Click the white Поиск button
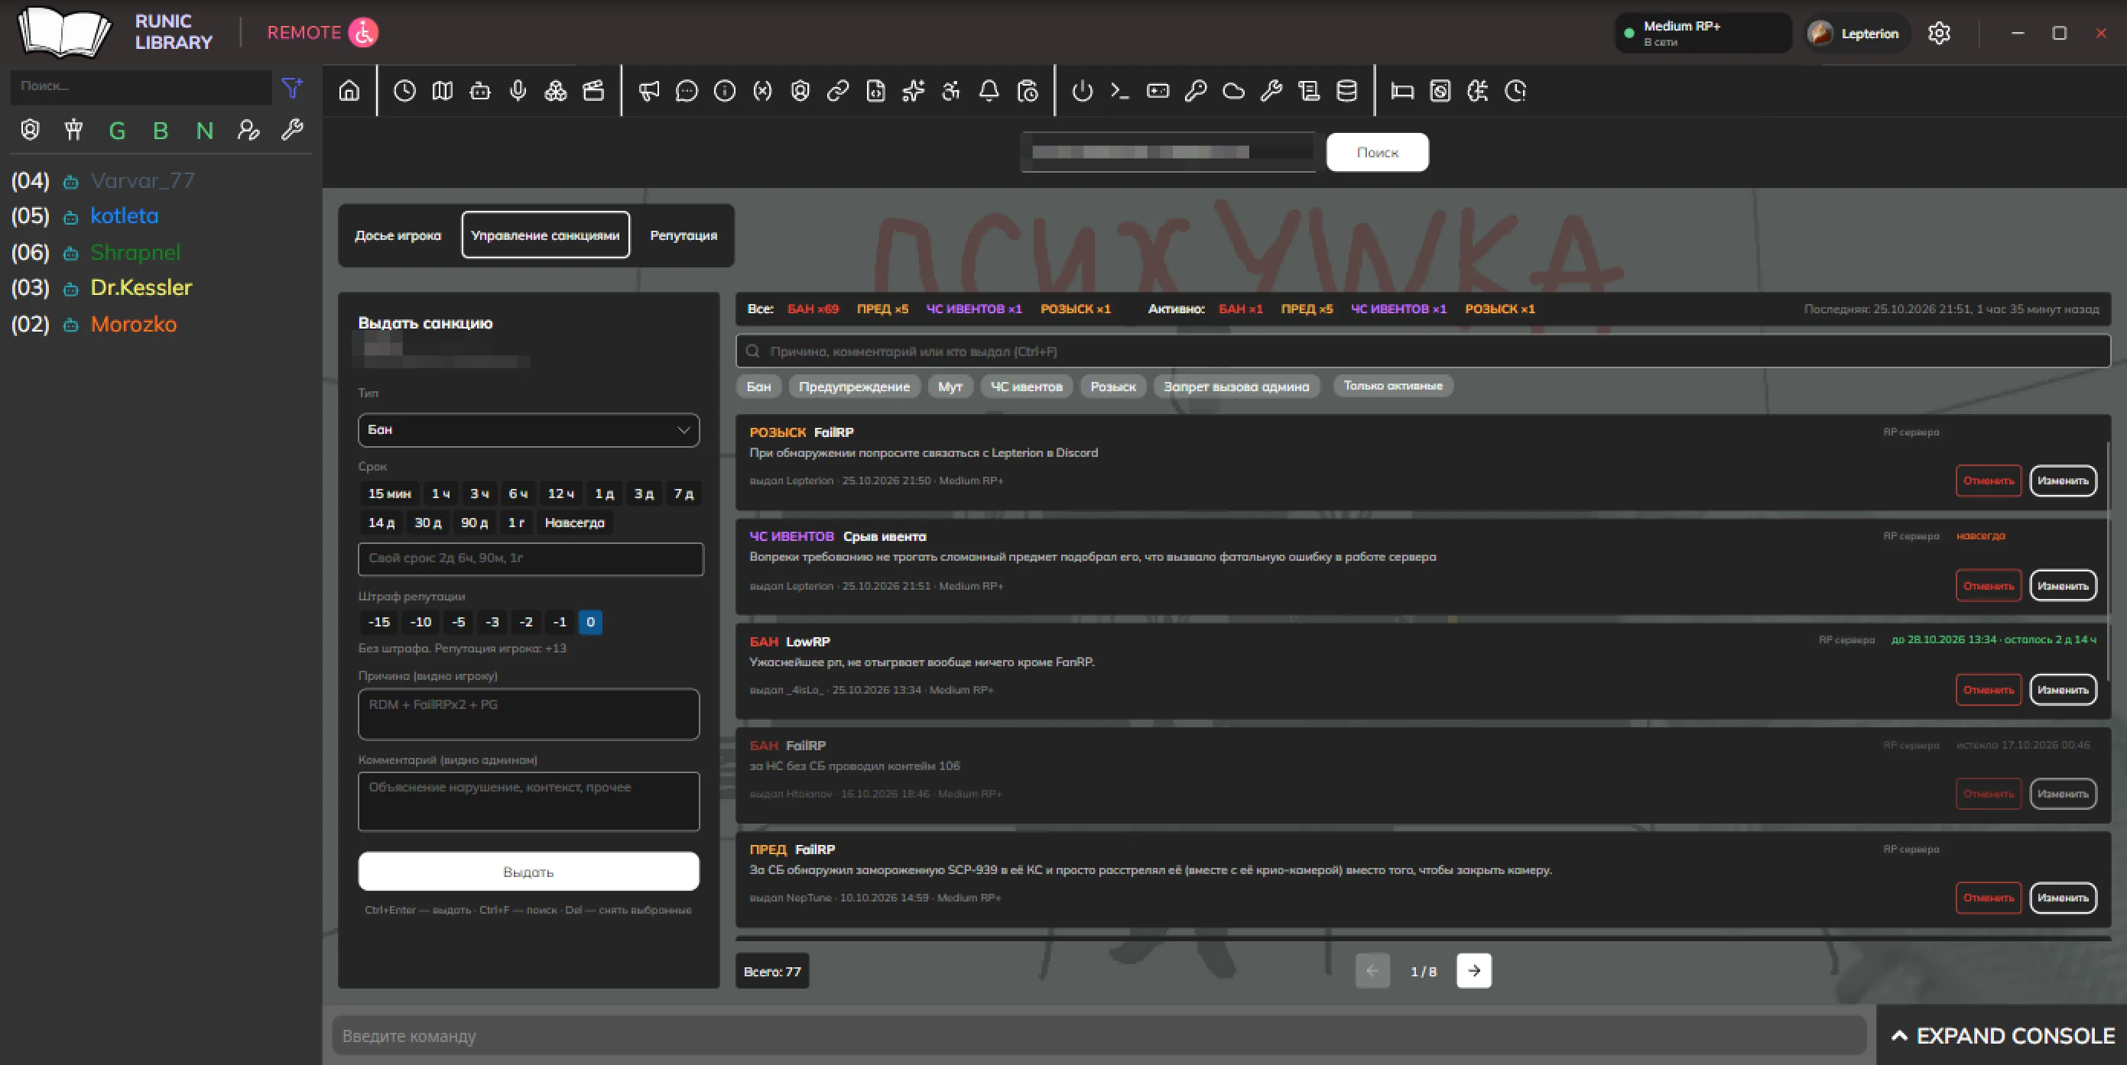 tap(1377, 153)
